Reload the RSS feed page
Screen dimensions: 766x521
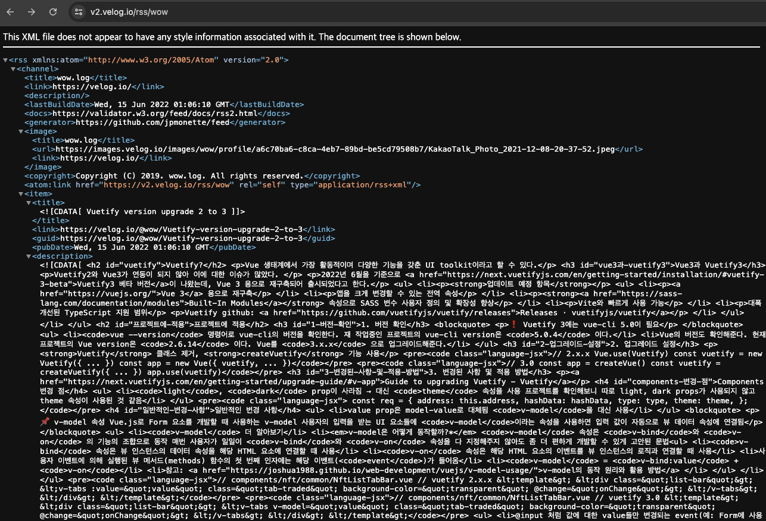53,12
